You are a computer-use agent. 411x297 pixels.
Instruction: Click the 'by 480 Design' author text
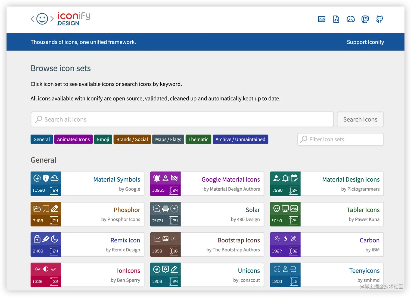pos(245,219)
